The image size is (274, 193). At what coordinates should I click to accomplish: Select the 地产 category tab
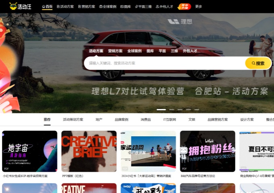click(99, 119)
